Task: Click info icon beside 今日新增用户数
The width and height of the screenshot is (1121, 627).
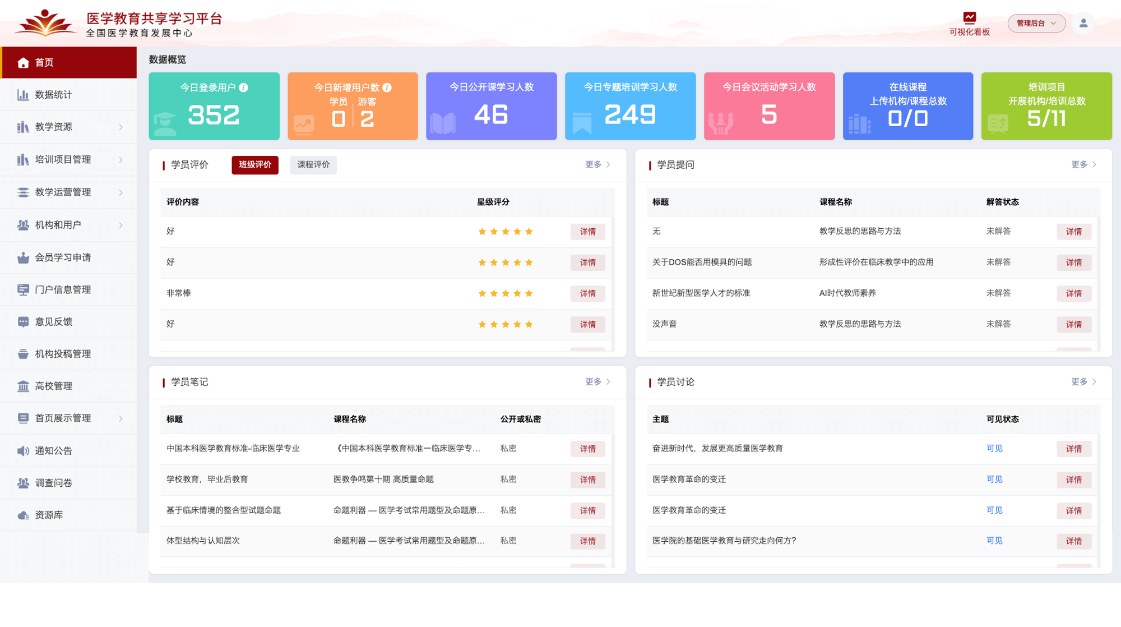Action: [387, 87]
